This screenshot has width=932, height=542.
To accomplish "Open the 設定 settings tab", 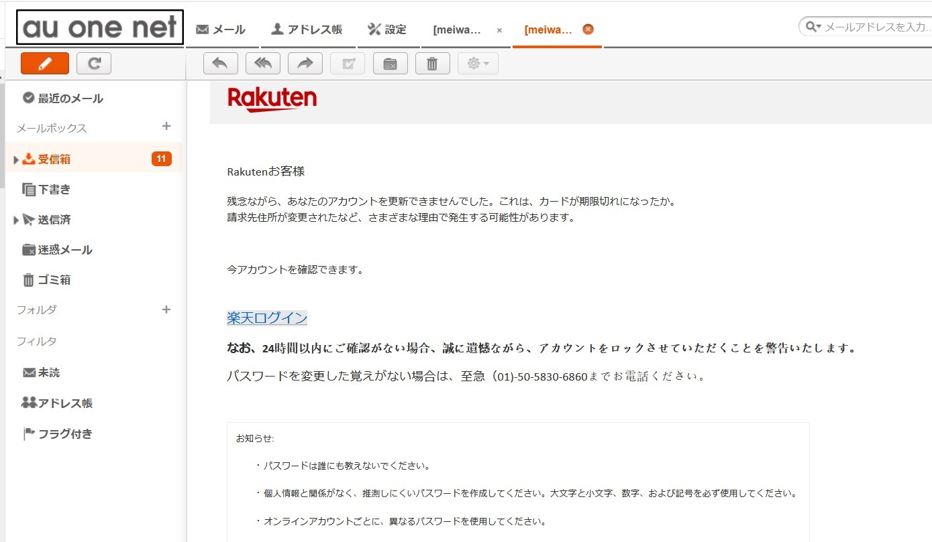I will pos(386,29).
